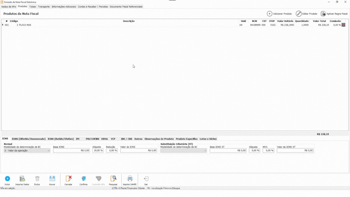This screenshot has width=350, height=197.
Task: Switch to the Totais tab
Action: (x=32, y=6)
